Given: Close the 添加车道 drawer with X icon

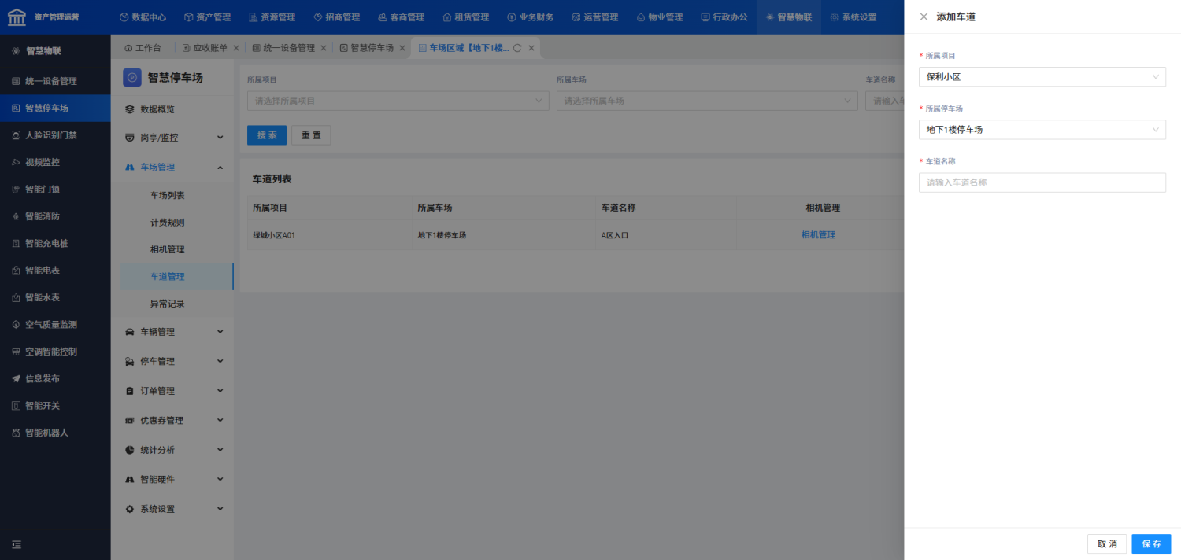Looking at the screenshot, I should 924,17.
